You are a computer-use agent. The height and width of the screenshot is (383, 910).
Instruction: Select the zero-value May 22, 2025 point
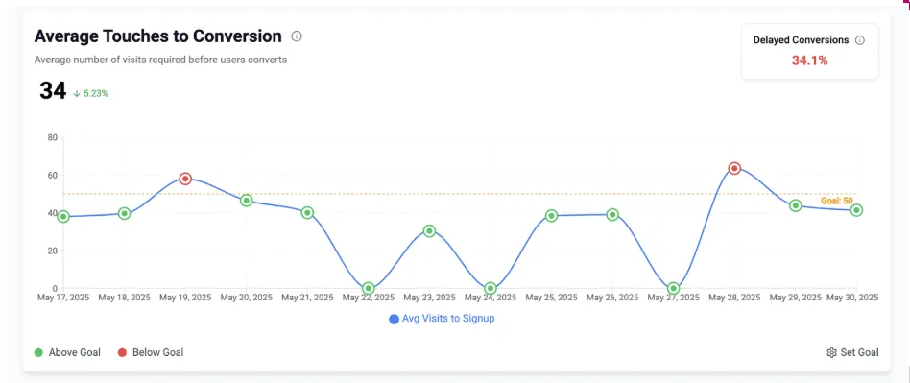pos(368,288)
